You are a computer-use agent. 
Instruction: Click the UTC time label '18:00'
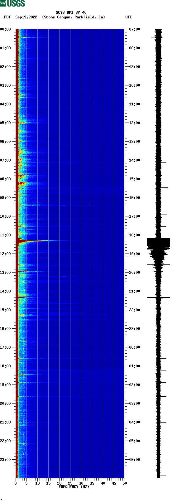pos(135,235)
